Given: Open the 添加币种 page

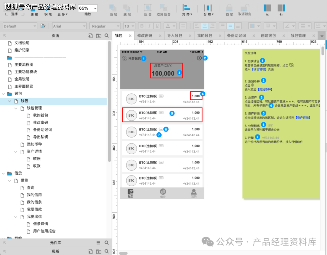Looking at the screenshot, I should (x=34, y=144).
